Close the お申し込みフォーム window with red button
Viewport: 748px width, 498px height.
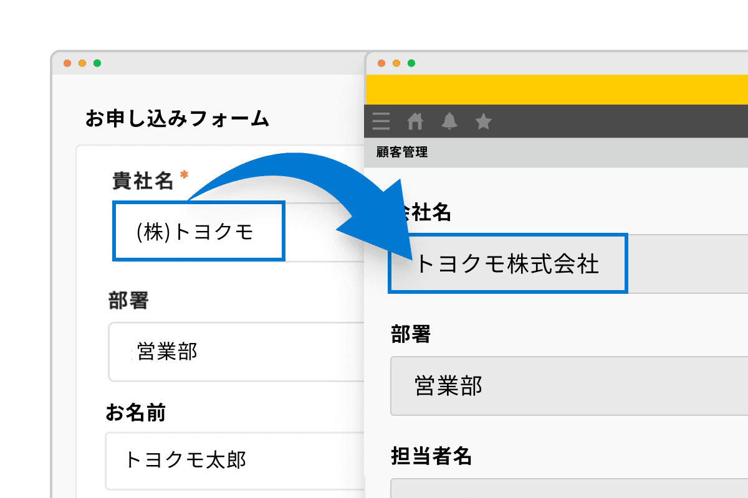[x=67, y=63]
